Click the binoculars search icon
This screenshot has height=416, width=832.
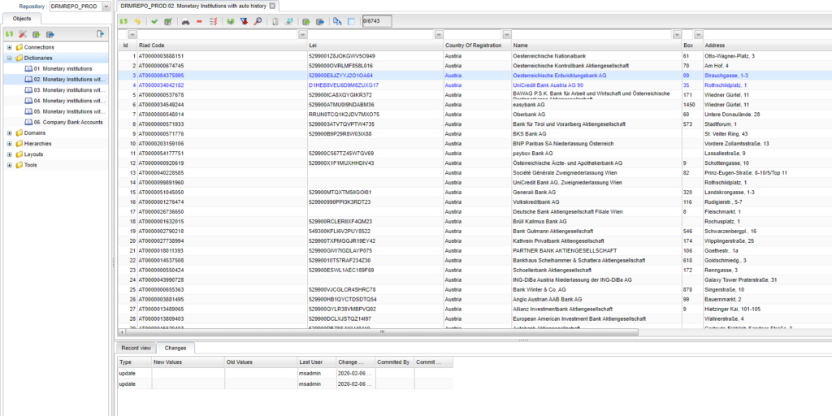(185, 22)
